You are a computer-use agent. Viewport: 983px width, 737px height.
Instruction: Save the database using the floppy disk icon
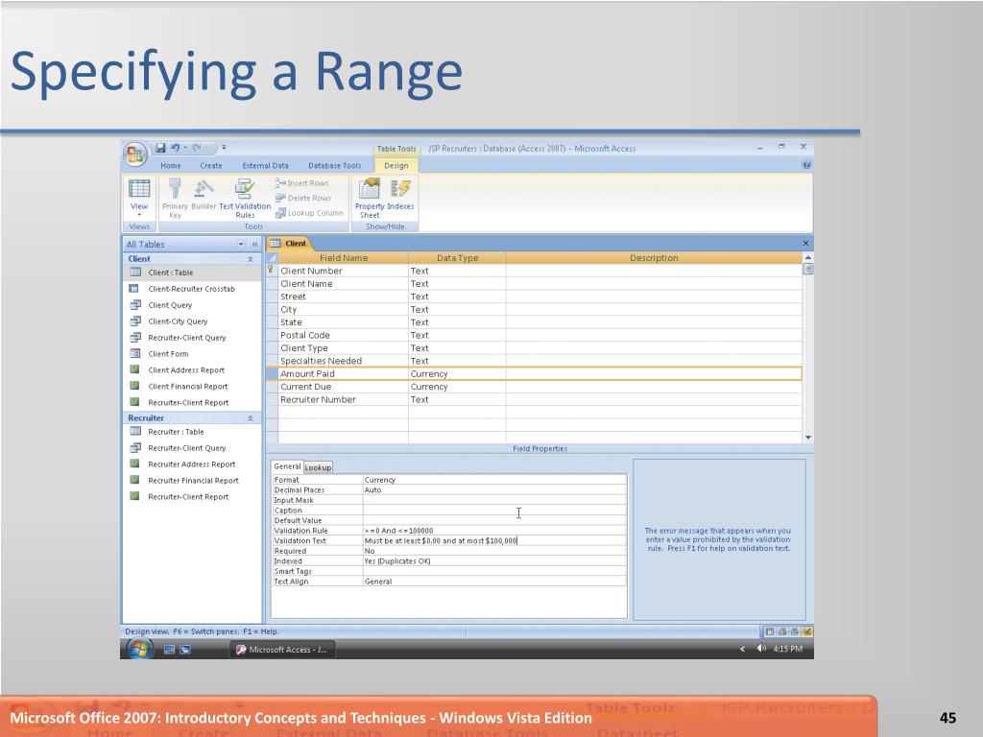point(160,148)
